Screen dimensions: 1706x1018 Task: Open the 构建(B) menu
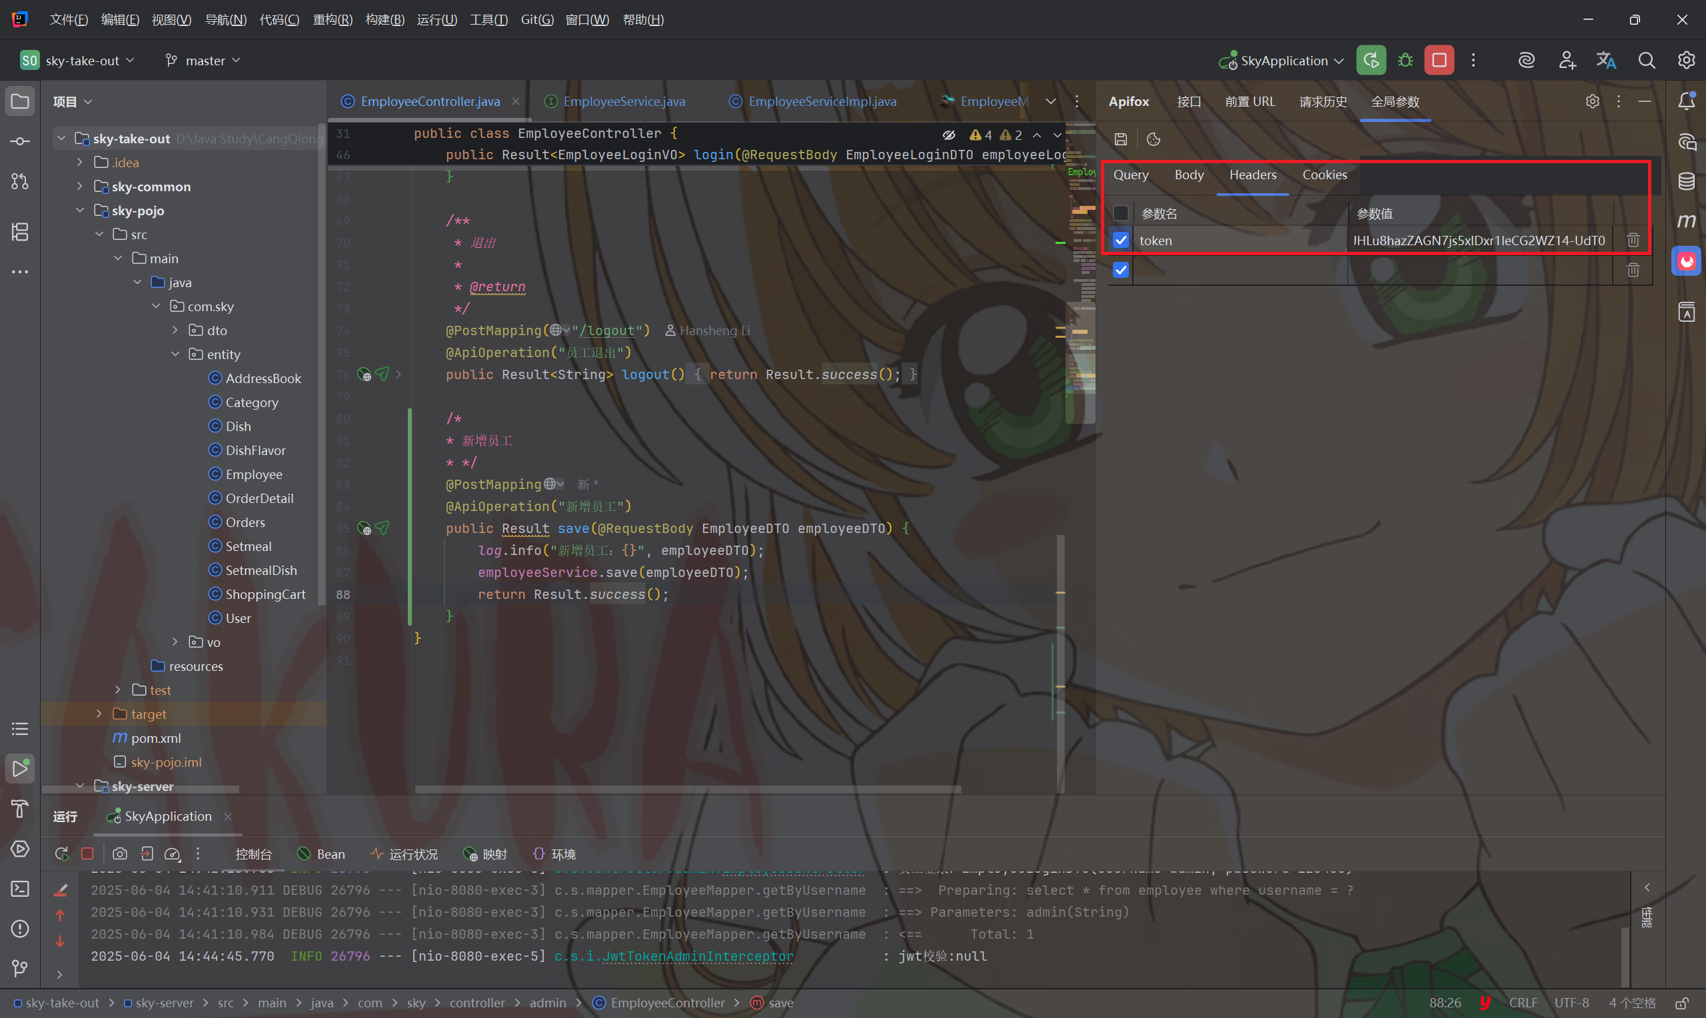[x=384, y=19]
